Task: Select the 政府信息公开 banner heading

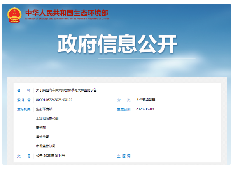Action: coord(117,44)
